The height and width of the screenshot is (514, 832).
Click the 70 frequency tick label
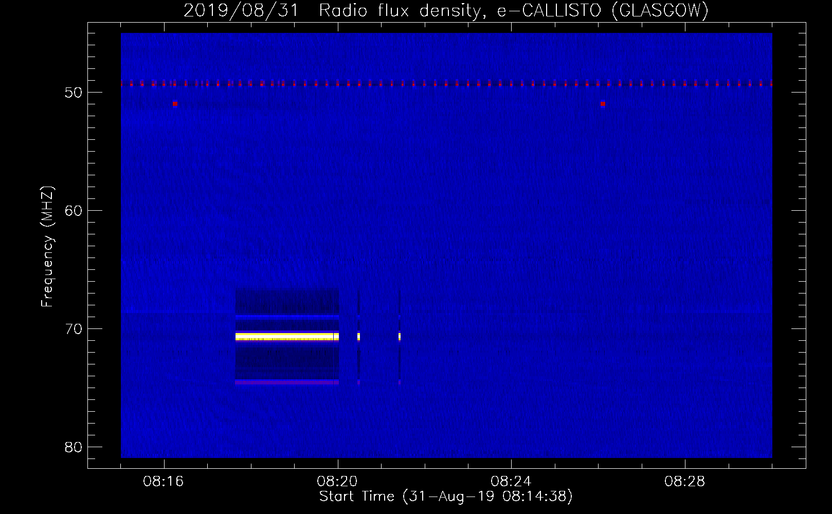tap(74, 329)
